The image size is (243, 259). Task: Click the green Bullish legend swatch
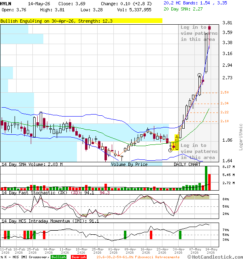pyautogui.click(x=58, y=257)
